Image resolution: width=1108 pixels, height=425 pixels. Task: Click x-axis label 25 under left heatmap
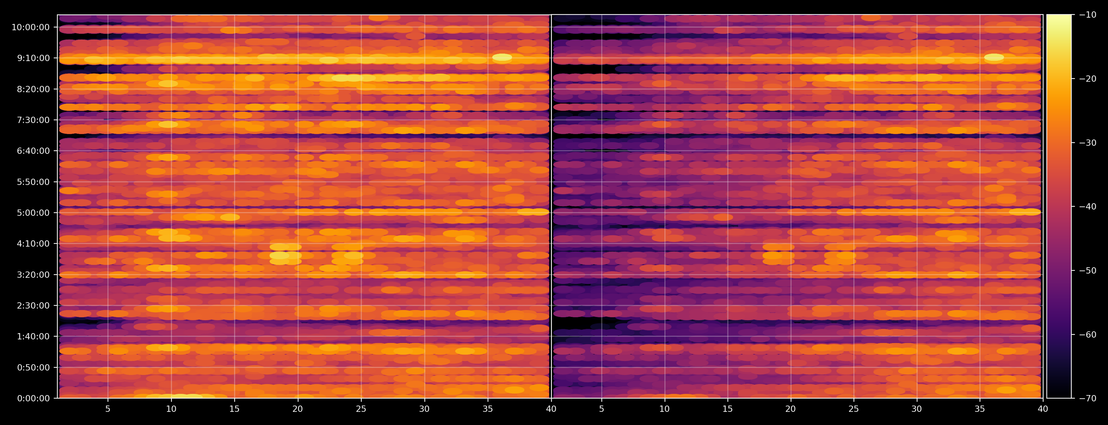361,409
